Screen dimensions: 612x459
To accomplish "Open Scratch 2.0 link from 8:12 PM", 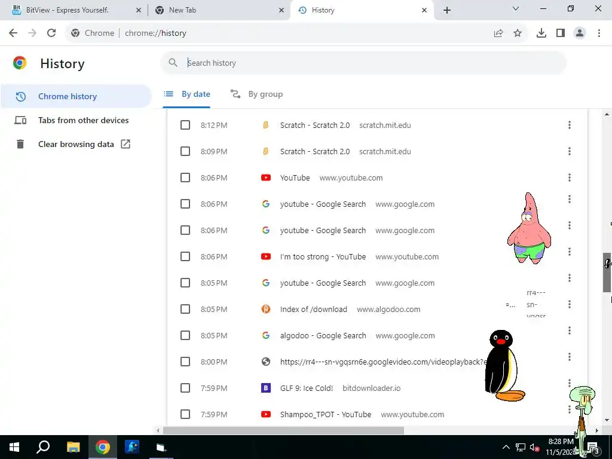I will [314, 126].
